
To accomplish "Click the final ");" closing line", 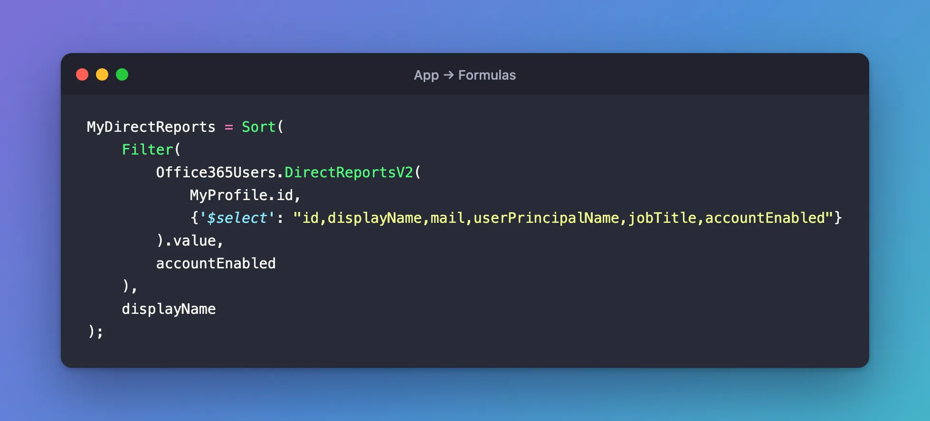I will point(95,331).
